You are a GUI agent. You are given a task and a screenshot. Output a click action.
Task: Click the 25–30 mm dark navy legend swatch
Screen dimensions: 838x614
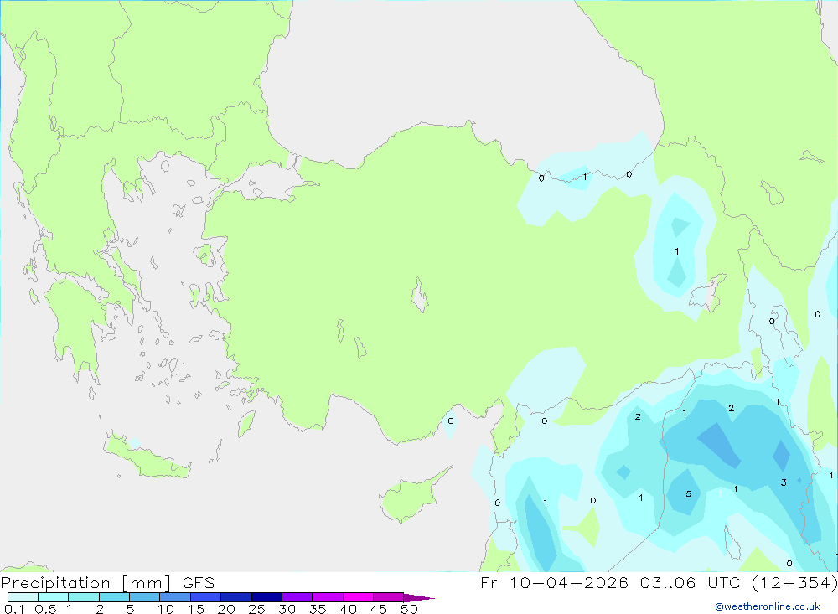point(266,597)
